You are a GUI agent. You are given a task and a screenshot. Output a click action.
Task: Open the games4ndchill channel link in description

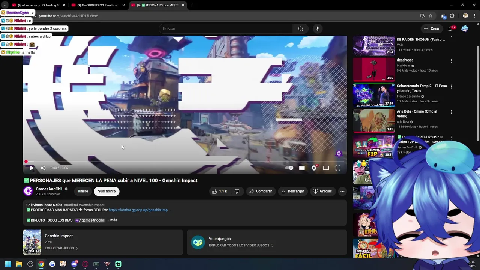coord(90,220)
